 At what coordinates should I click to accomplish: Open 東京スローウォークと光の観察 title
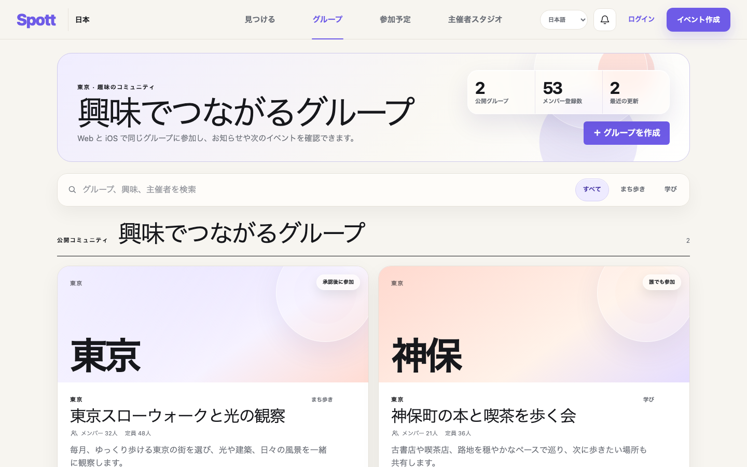[x=178, y=416]
